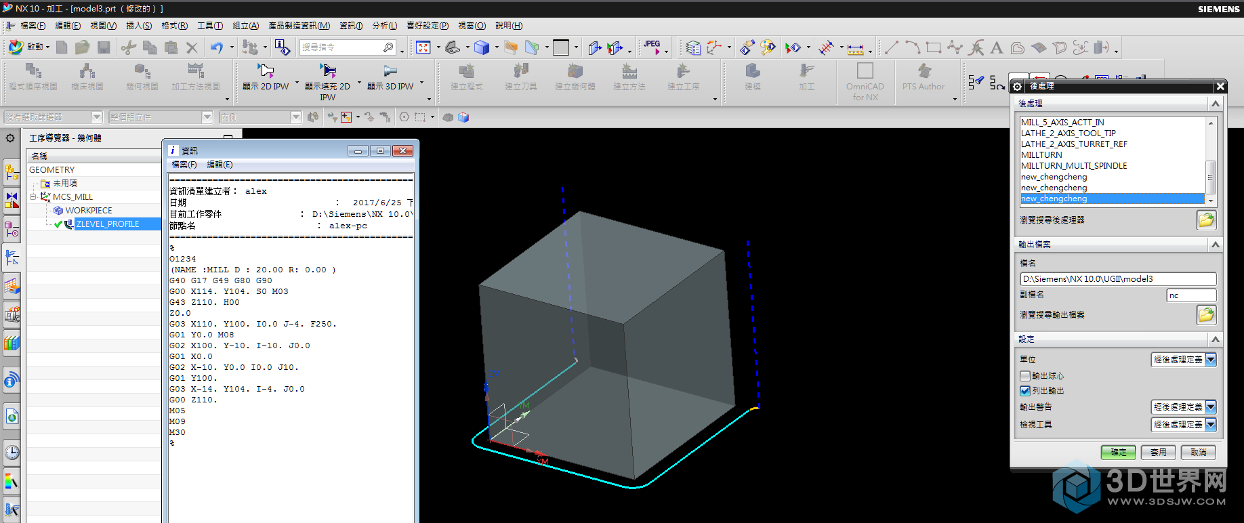
Task: Click the shaded blue cube rendering icon
Action: click(x=482, y=47)
